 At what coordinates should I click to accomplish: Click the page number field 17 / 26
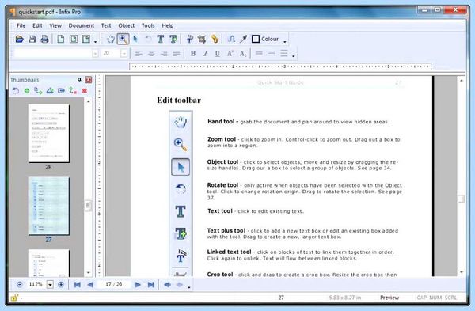coord(114,284)
